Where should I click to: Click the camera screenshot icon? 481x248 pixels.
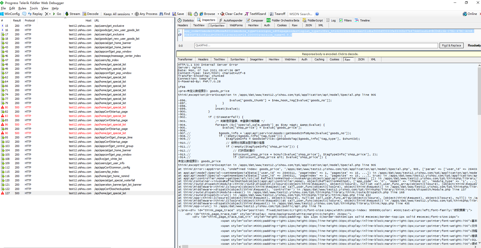point(190,14)
